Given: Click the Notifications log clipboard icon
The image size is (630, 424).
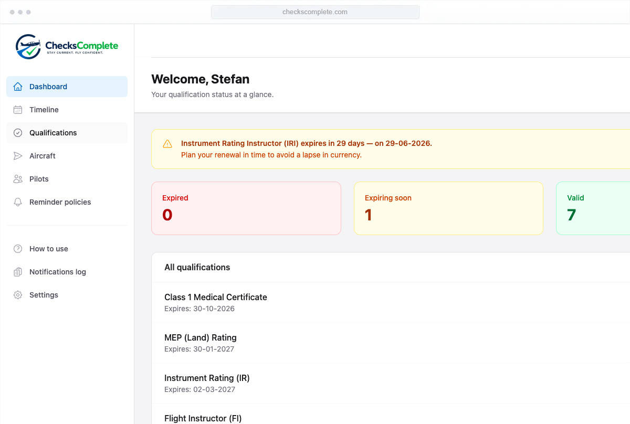Looking at the screenshot, I should click(18, 272).
